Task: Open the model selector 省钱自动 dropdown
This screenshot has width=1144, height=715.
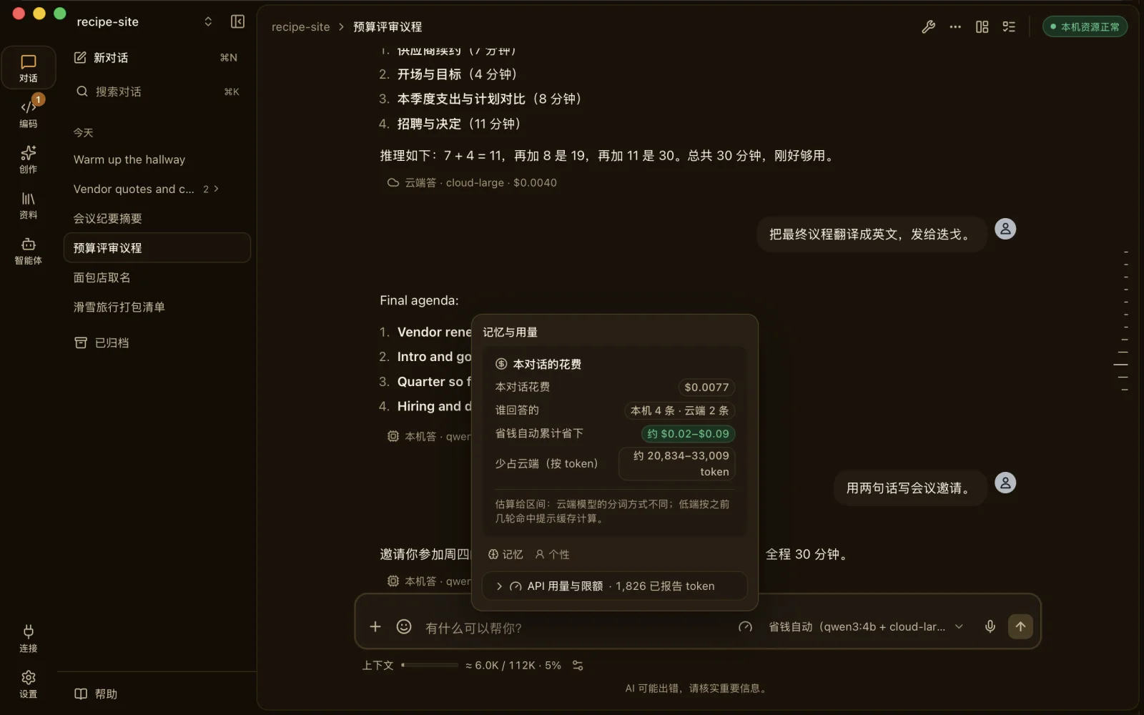Action: (866, 627)
